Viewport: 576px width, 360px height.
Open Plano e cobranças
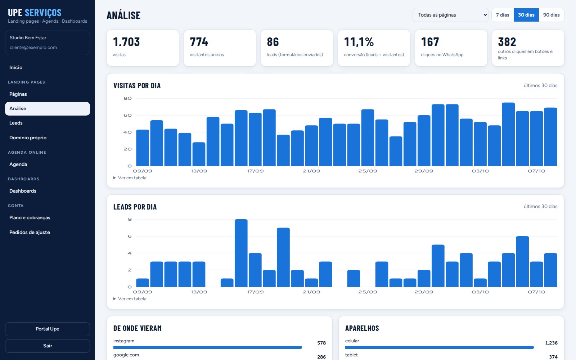[x=48, y=217]
